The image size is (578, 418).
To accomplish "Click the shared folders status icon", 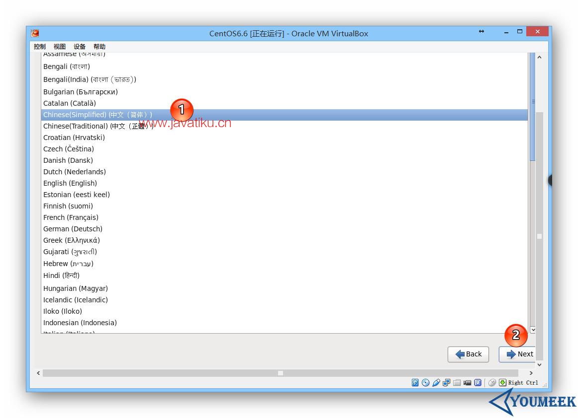I will [x=457, y=383].
